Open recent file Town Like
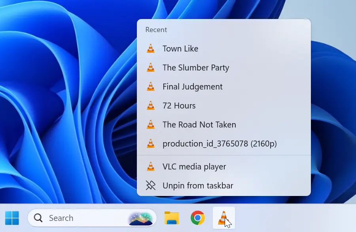This screenshot has height=232, width=356. 224,49
